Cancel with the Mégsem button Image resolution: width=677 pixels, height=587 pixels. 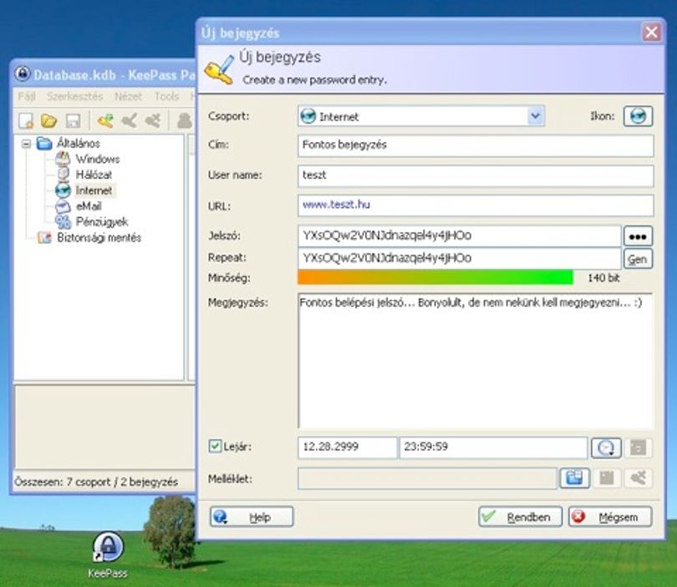(x=610, y=517)
